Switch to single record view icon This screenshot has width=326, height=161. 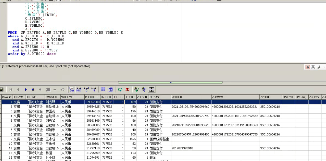click(x=111, y=90)
